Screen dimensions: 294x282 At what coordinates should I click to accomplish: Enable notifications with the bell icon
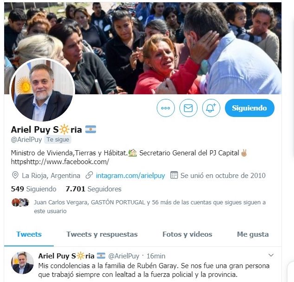pos(211,108)
